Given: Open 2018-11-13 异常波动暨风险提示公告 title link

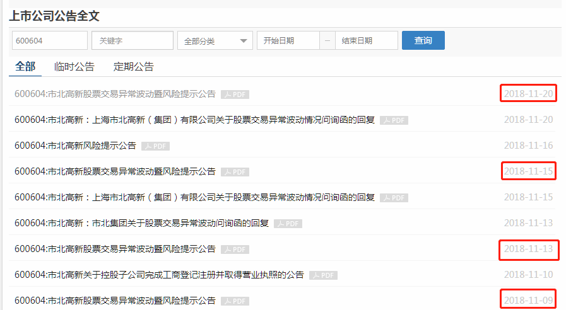Looking at the screenshot, I should pos(115,250).
